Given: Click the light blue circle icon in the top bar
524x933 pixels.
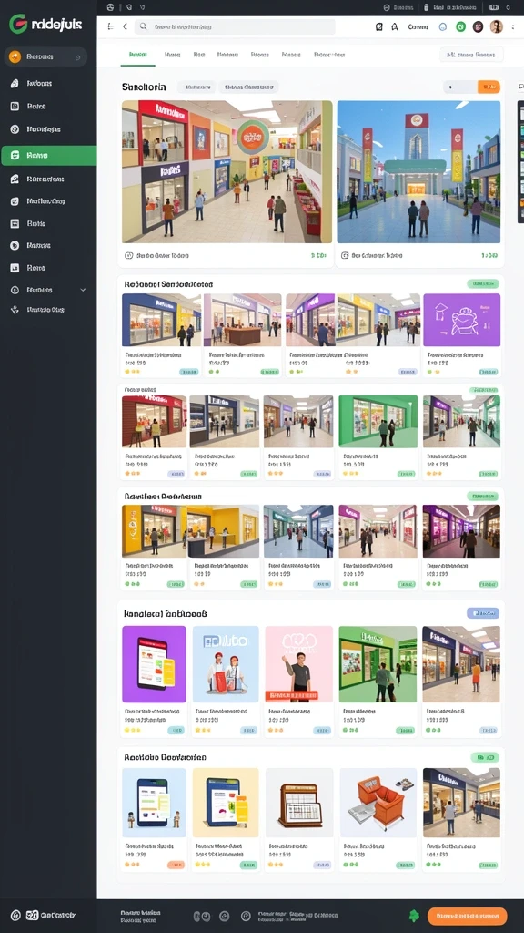Looking at the screenshot, I should 443,26.
